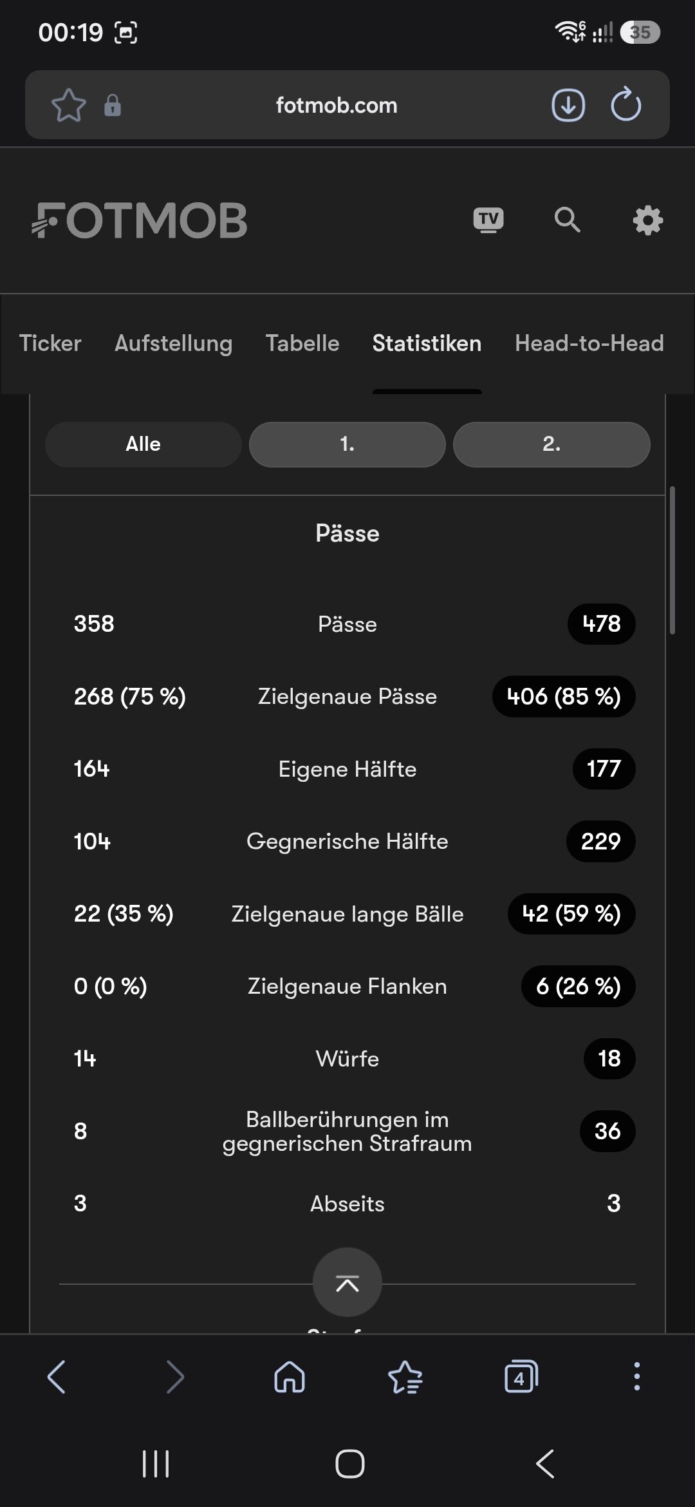Open browser bookmarks list icon
The height and width of the screenshot is (1507, 695).
click(x=405, y=1377)
